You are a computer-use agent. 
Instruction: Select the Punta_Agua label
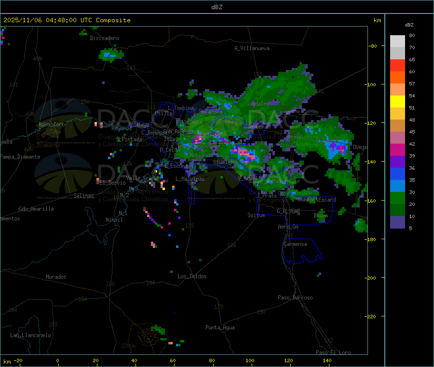point(220,327)
